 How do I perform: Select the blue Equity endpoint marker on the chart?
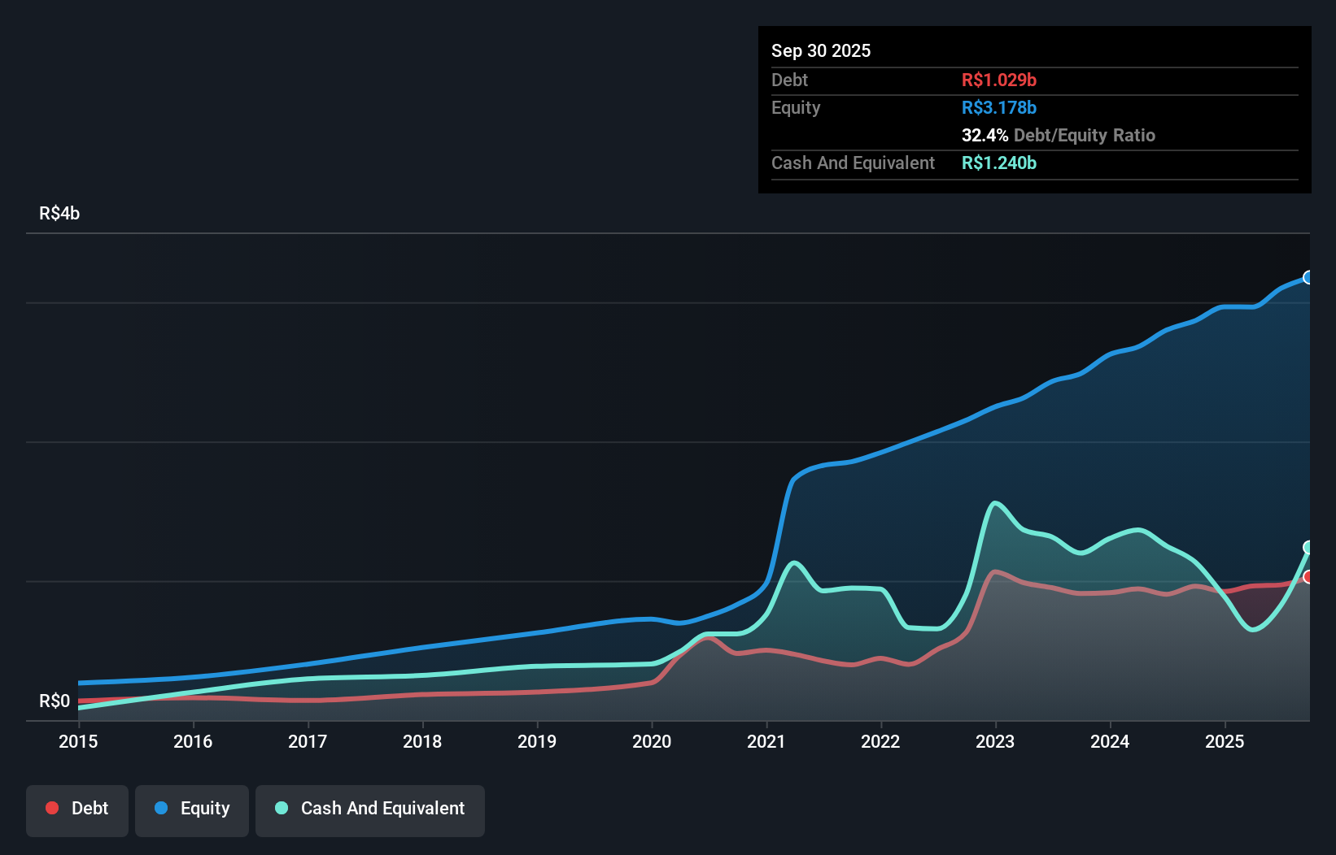tap(1308, 277)
